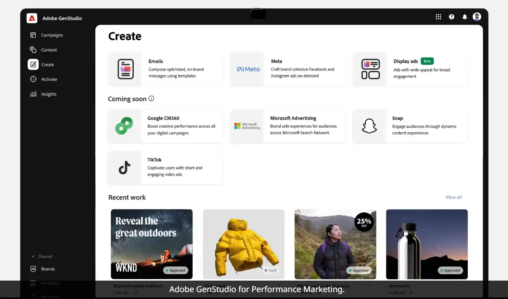Open the notifications bell
Viewport: 508px width, 299px height.
pyautogui.click(x=465, y=17)
